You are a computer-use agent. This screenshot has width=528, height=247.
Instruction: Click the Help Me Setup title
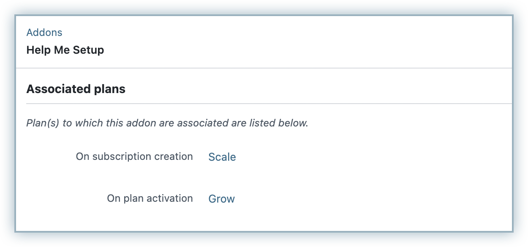click(x=65, y=50)
